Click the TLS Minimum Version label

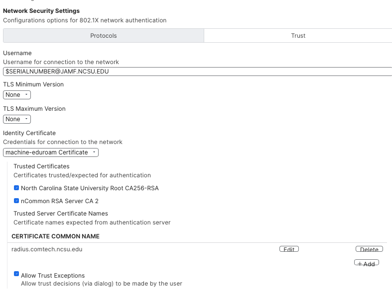click(x=33, y=84)
